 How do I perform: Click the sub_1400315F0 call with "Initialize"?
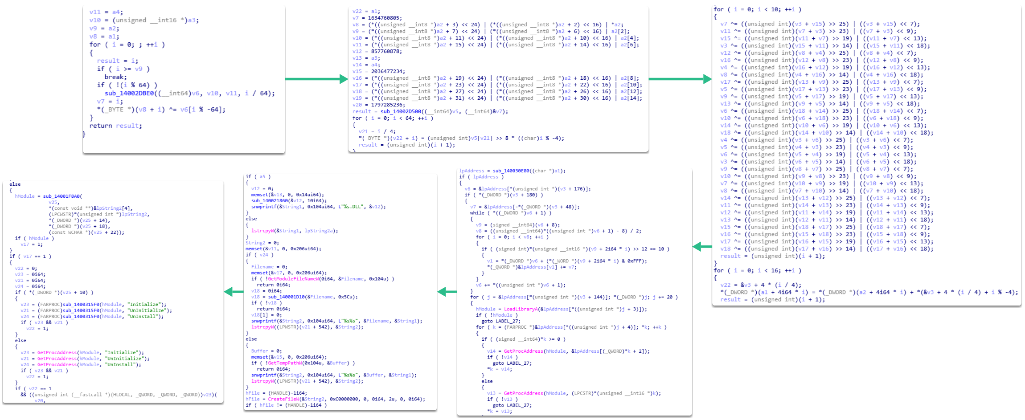coord(93,305)
